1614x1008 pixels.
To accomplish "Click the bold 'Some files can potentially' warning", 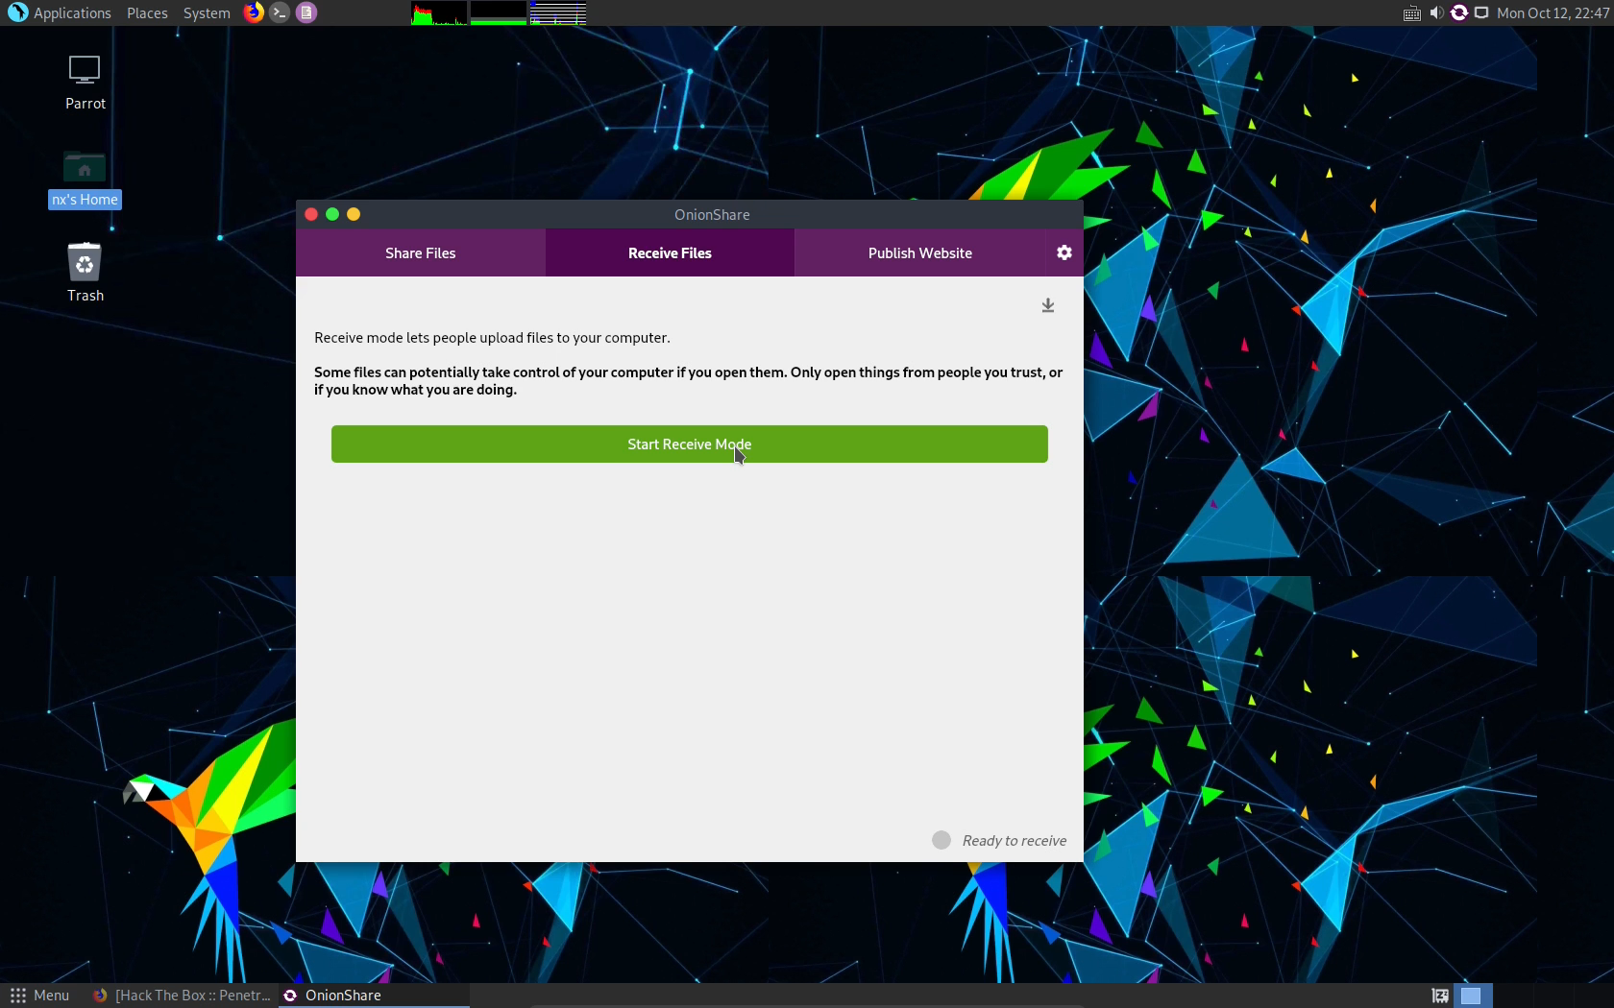I will [x=688, y=381].
